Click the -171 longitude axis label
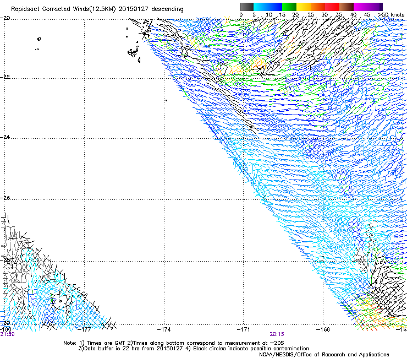 tap(244, 329)
